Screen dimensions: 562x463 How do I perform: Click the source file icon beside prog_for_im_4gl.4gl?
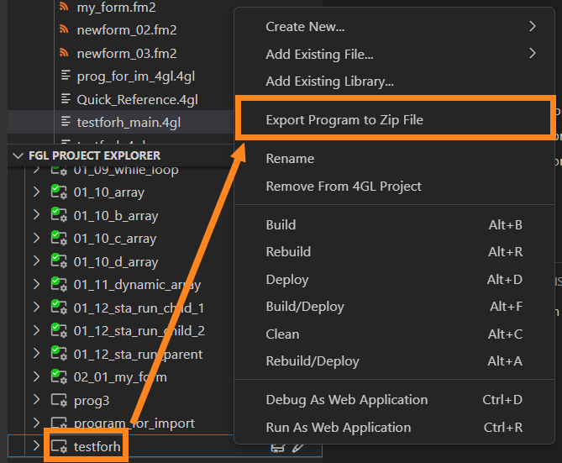tap(66, 76)
